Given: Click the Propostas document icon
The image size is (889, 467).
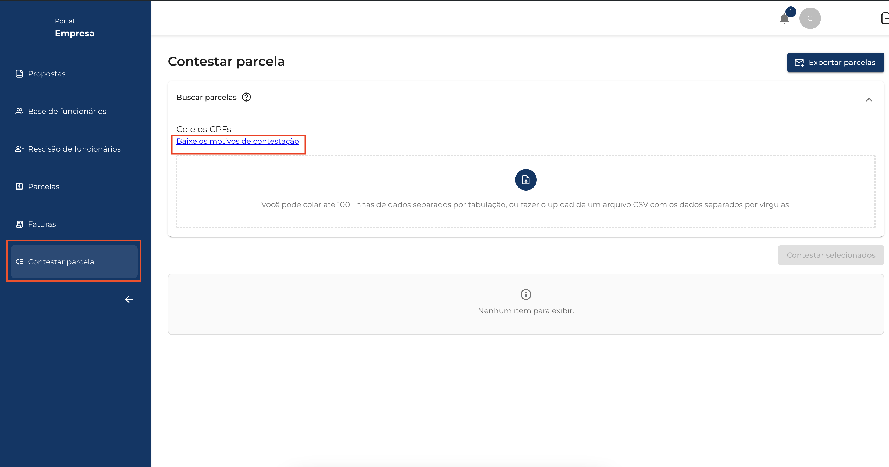Looking at the screenshot, I should (19, 74).
